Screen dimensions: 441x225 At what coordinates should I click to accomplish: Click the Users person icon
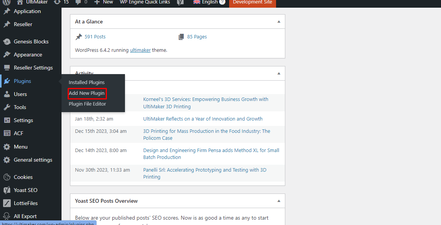pyautogui.click(x=7, y=94)
